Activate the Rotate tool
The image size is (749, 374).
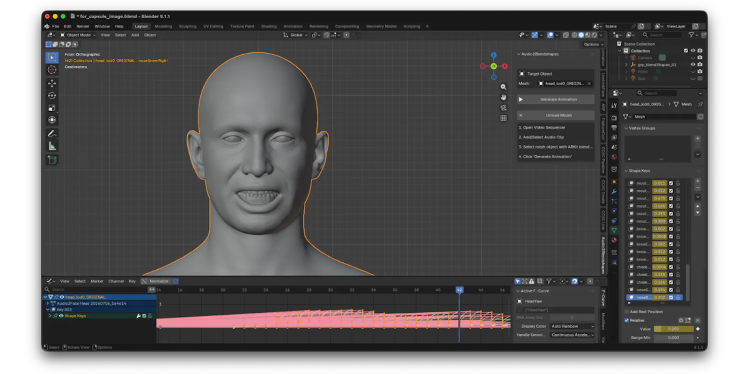[52, 95]
